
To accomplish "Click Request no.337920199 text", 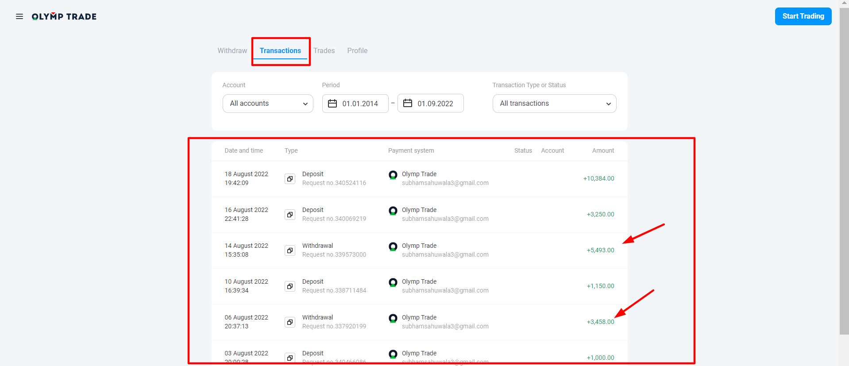I will click(334, 326).
